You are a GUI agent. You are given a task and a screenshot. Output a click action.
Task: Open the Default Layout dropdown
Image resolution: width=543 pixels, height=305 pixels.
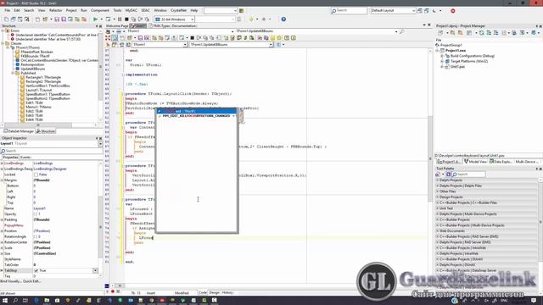(413, 11)
